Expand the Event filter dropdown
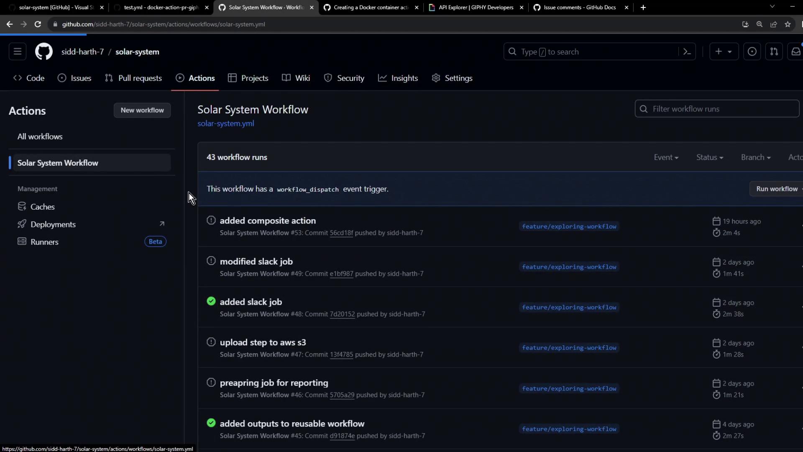This screenshot has width=803, height=452. pos(666,157)
